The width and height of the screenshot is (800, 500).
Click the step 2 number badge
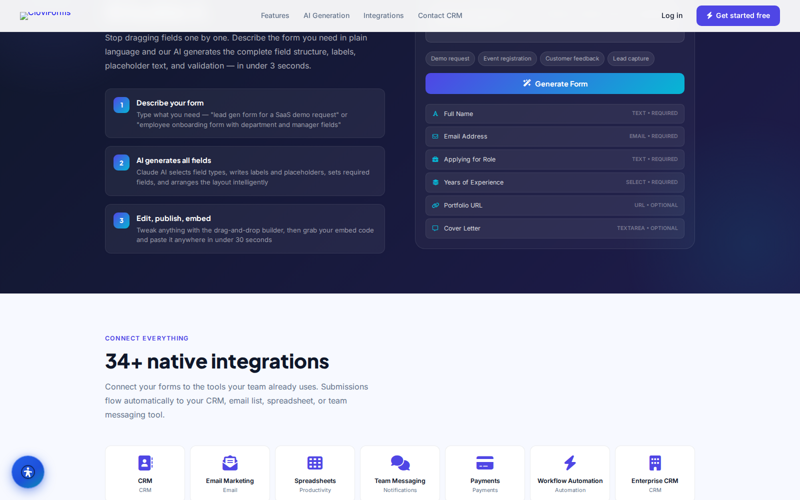pos(121,162)
